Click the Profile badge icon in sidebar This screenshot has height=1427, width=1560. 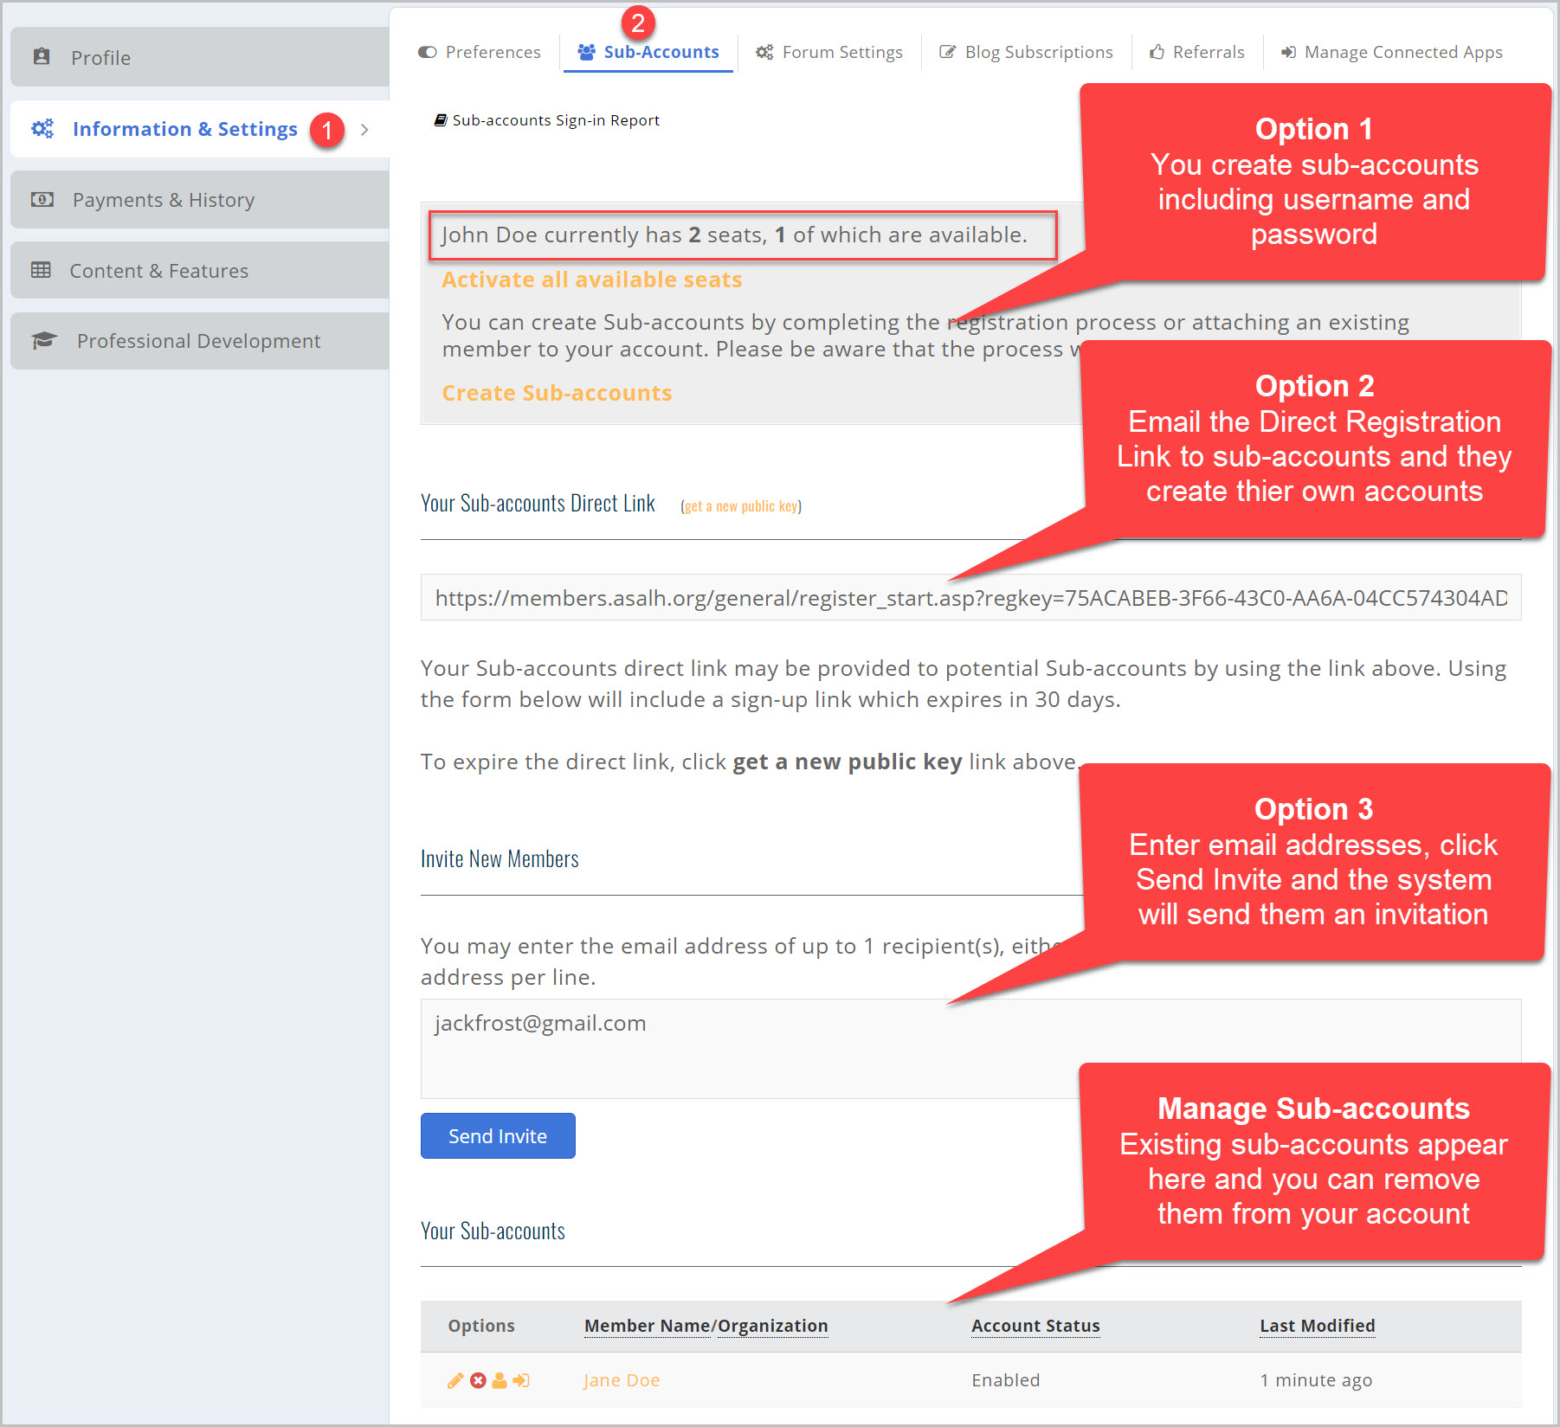pyautogui.click(x=42, y=57)
